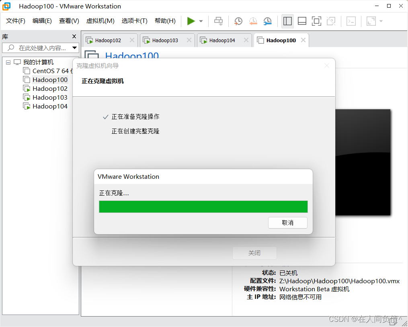Close the 库 library panel

74,37
